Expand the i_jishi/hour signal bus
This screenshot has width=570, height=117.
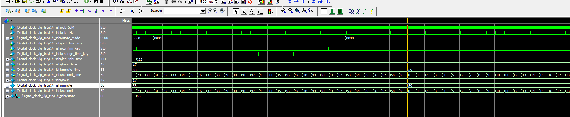click(7, 80)
